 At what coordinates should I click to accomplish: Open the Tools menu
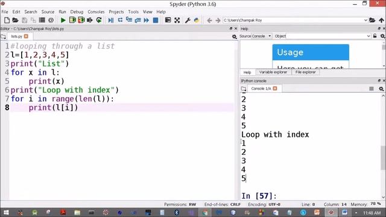point(133,11)
